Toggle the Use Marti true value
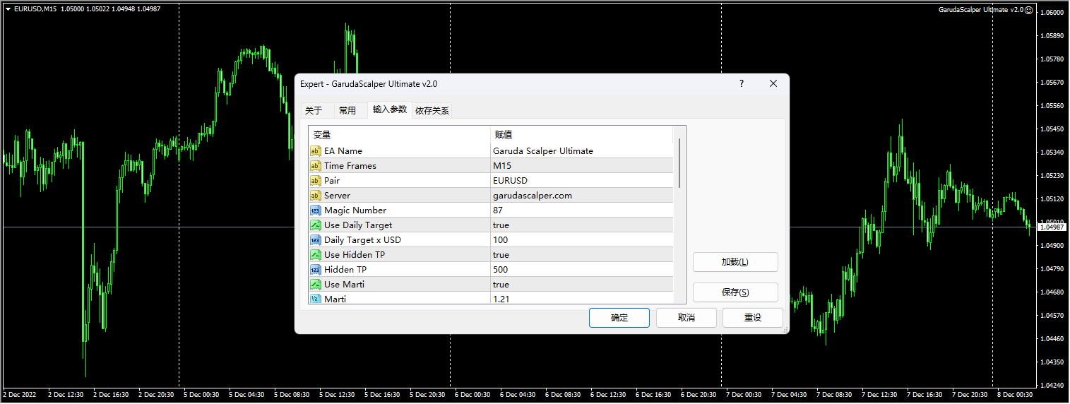1070x404 pixels. click(581, 285)
